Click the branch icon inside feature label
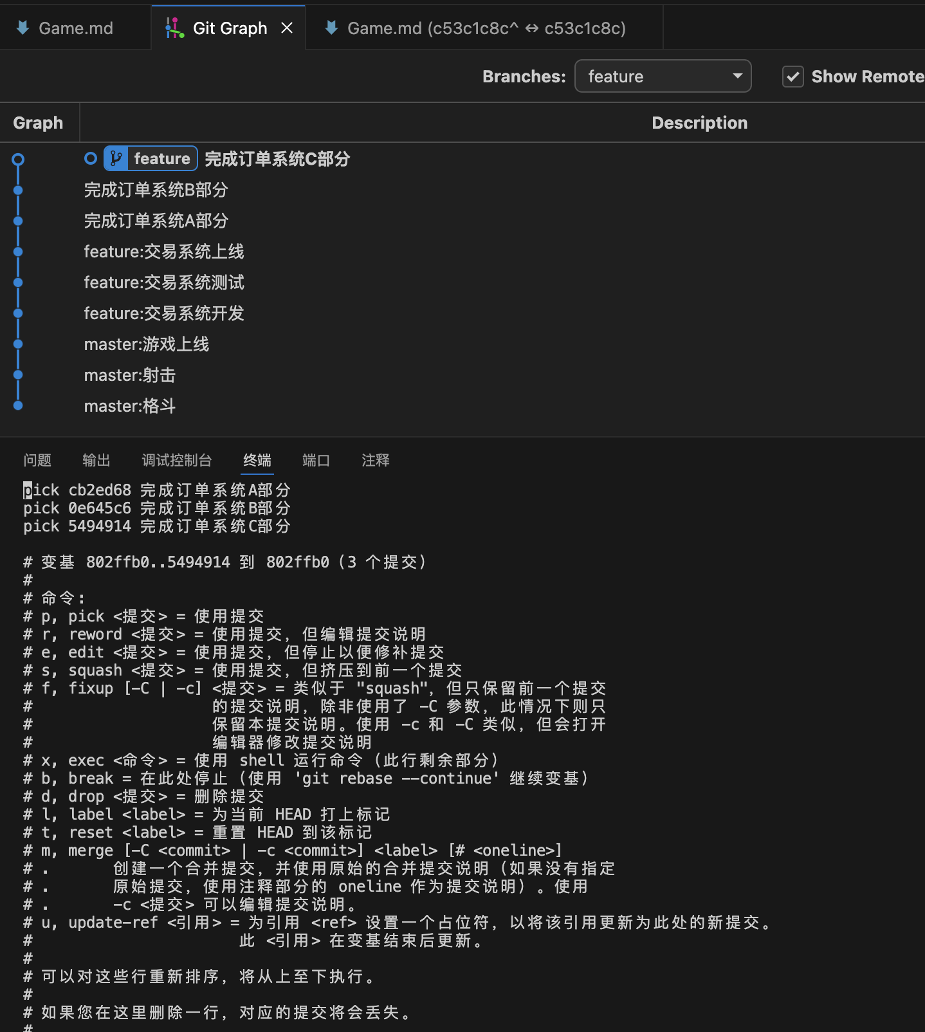 point(116,158)
